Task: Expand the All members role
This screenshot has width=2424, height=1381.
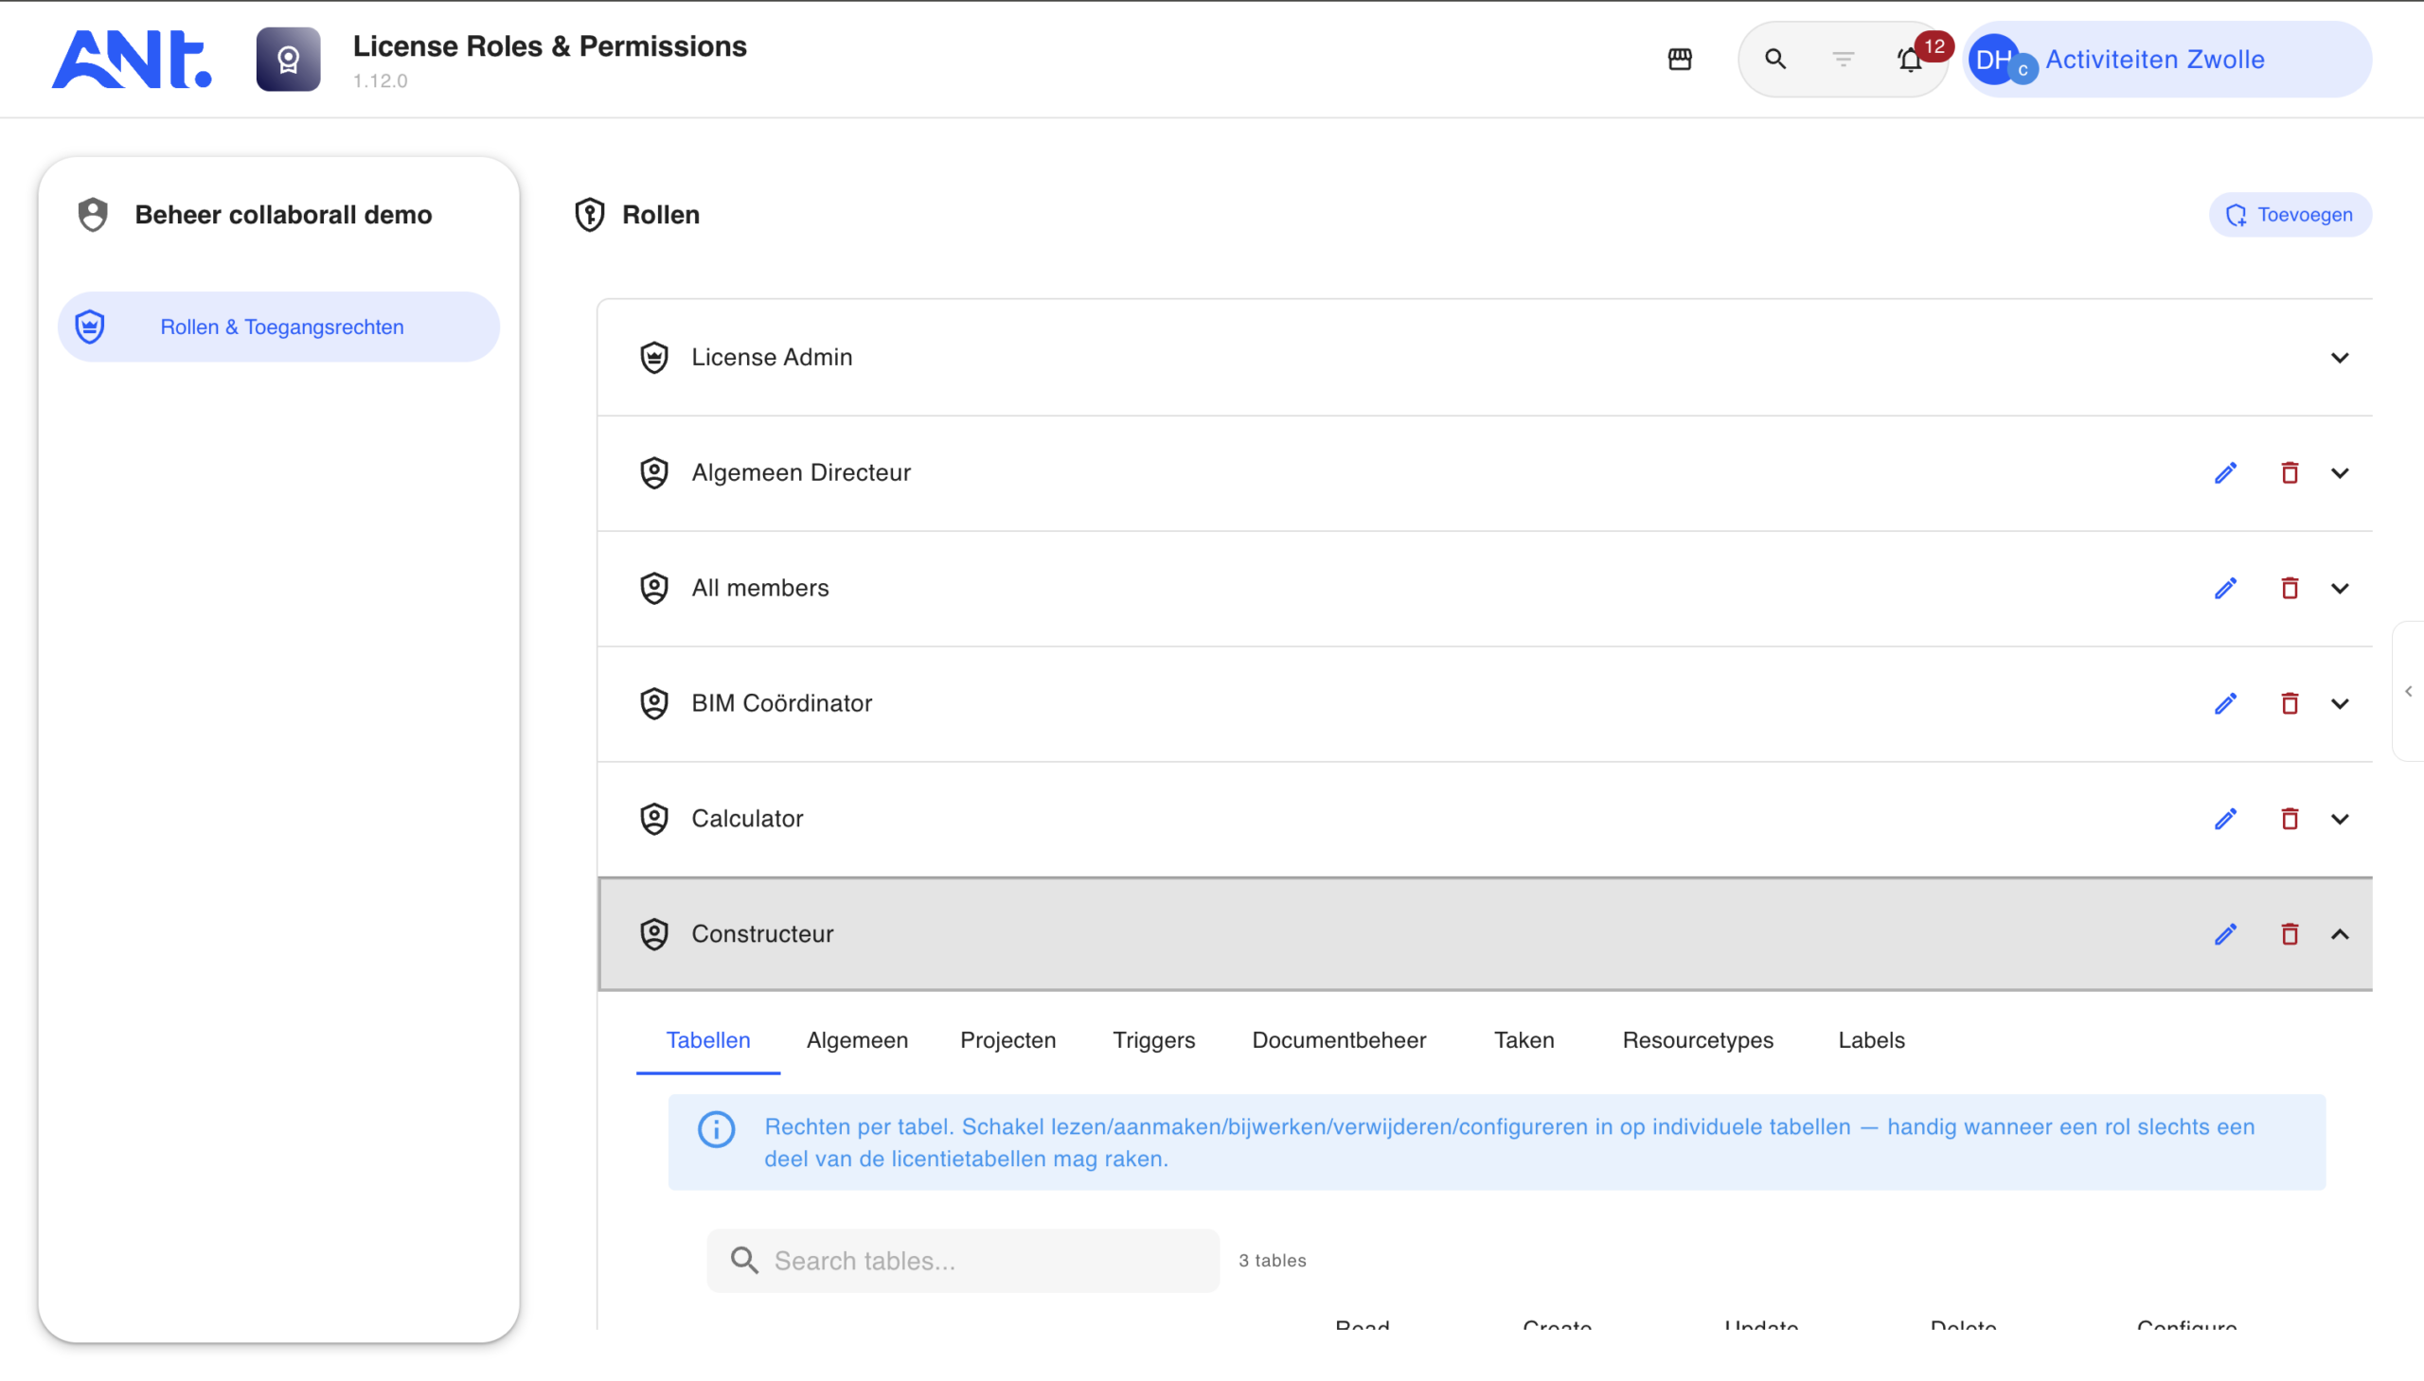Action: pos(2340,588)
